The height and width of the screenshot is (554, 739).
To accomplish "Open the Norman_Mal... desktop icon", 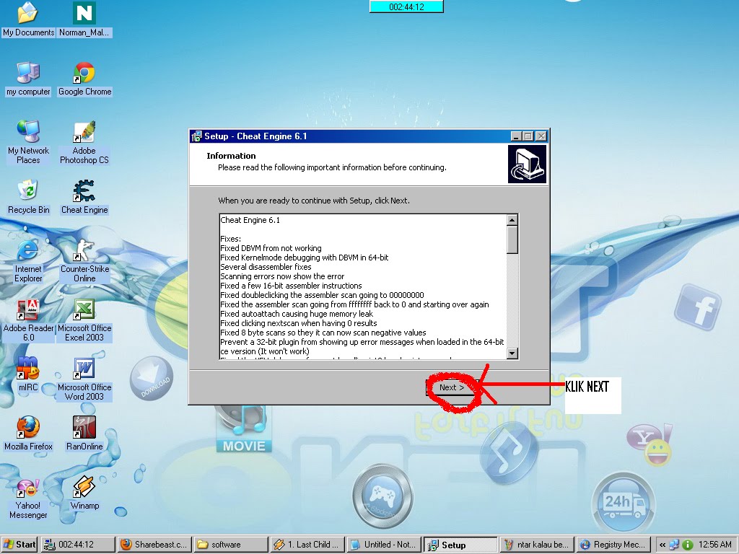I will pos(84,19).
